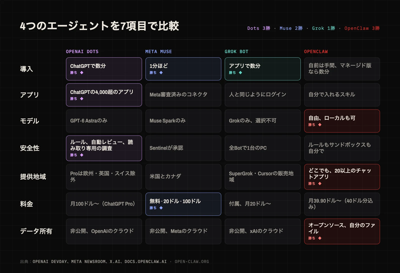Click the 自前は手間、マネージド版なら数分 cell
Viewport: 400px width, 273px height.
click(x=342, y=69)
